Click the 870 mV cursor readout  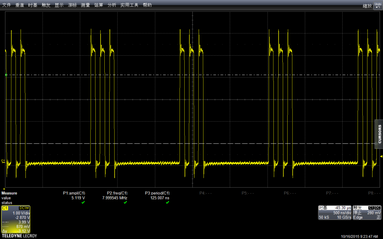click(23, 227)
